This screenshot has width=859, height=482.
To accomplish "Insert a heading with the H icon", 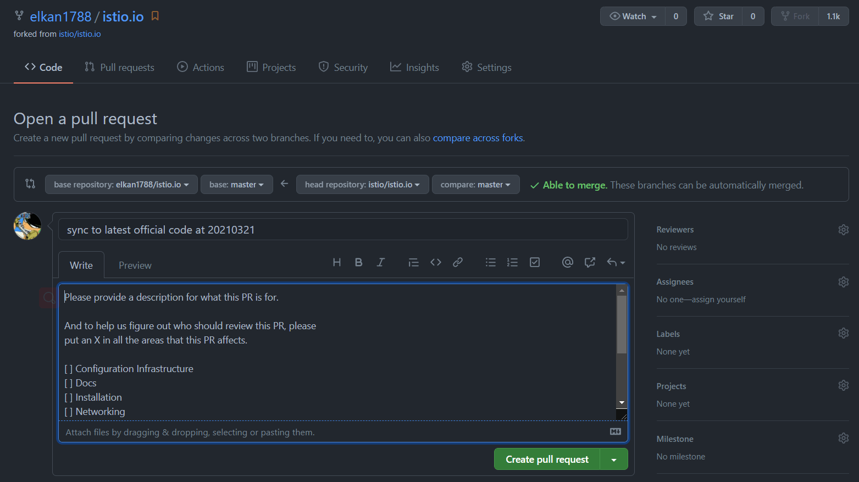I will tap(337, 262).
